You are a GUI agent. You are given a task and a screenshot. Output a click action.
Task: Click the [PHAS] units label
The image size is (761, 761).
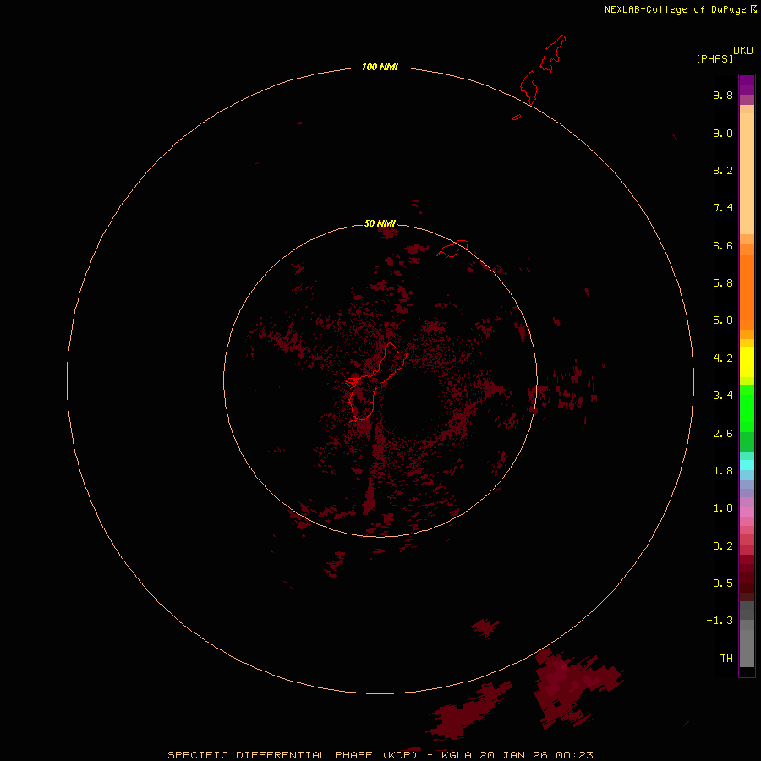[x=714, y=58]
